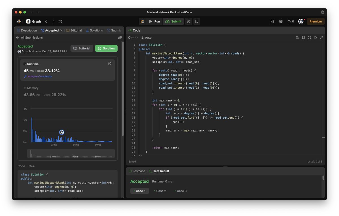Click the Editorial button in submission panel
The height and width of the screenshot is (216, 339).
coord(82,48)
